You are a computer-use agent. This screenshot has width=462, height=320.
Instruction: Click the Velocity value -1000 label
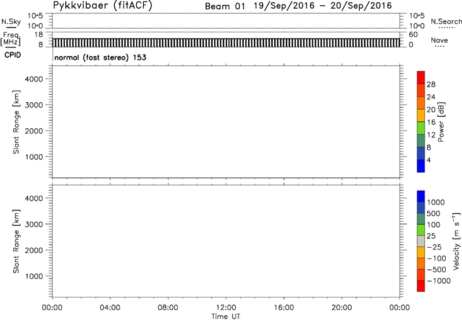(x=439, y=281)
